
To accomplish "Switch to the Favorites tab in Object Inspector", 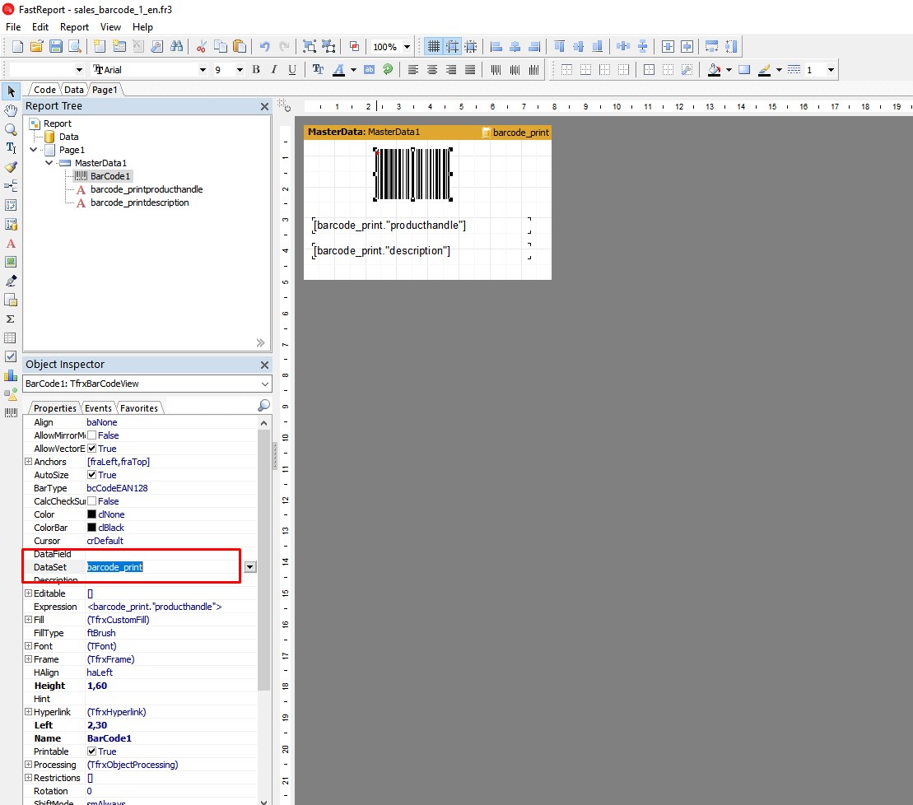I will pos(139,408).
